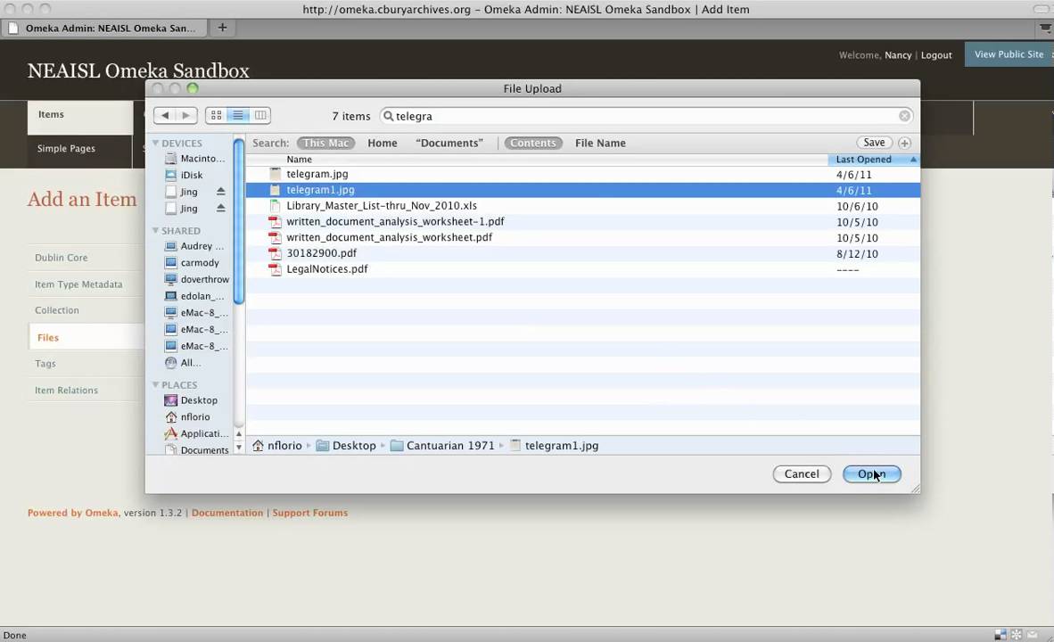
Task: Select 30182900.pdf file
Action: [x=583, y=253]
